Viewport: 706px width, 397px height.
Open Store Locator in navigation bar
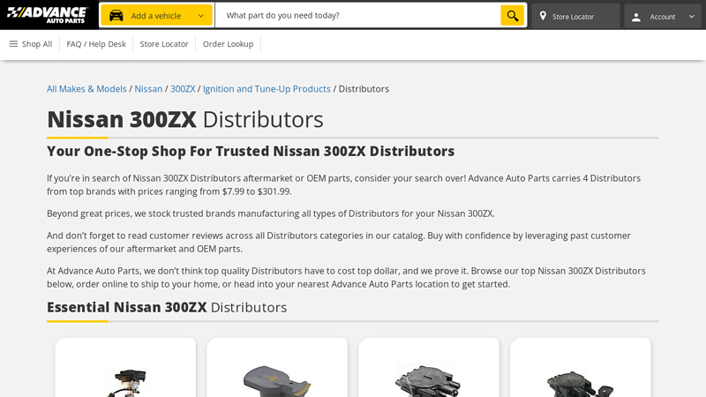coord(164,44)
